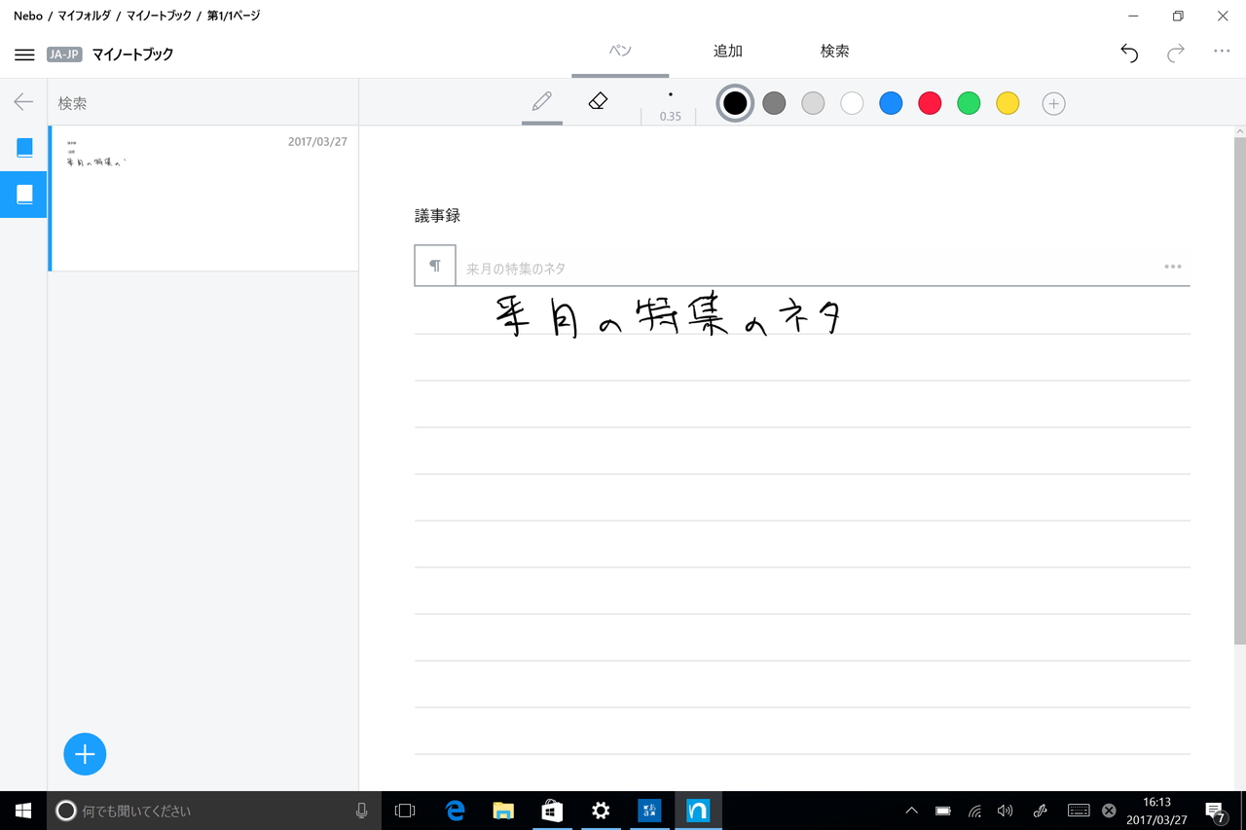Switch to the 追加 tab

tap(727, 51)
